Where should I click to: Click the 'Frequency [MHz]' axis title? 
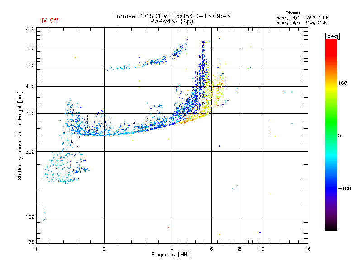pos(171,255)
